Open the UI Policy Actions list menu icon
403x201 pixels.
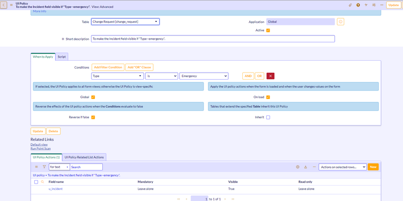(36, 167)
